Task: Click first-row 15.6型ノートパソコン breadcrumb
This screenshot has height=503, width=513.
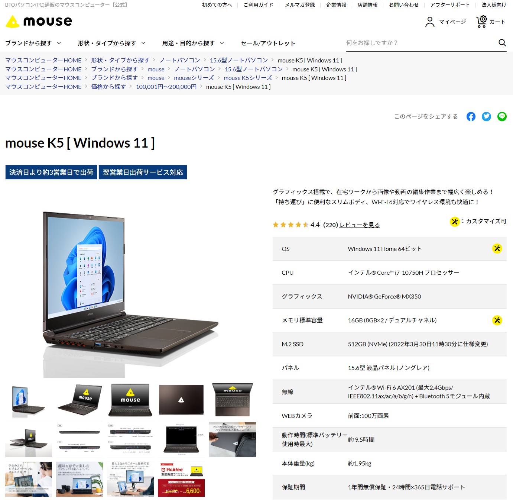Action: point(239,60)
